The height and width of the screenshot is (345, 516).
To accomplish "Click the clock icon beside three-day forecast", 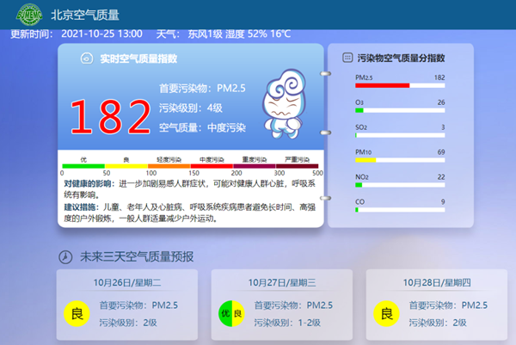I will click(x=64, y=256).
